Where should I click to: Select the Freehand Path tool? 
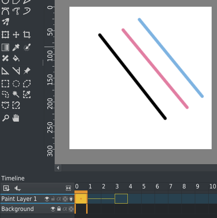click(16, 11)
